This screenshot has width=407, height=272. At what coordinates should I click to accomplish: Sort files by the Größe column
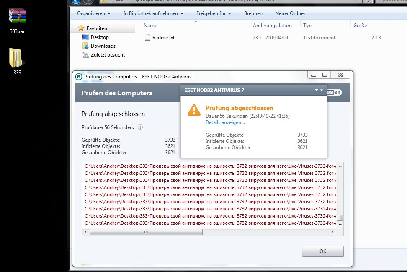click(x=360, y=26)
